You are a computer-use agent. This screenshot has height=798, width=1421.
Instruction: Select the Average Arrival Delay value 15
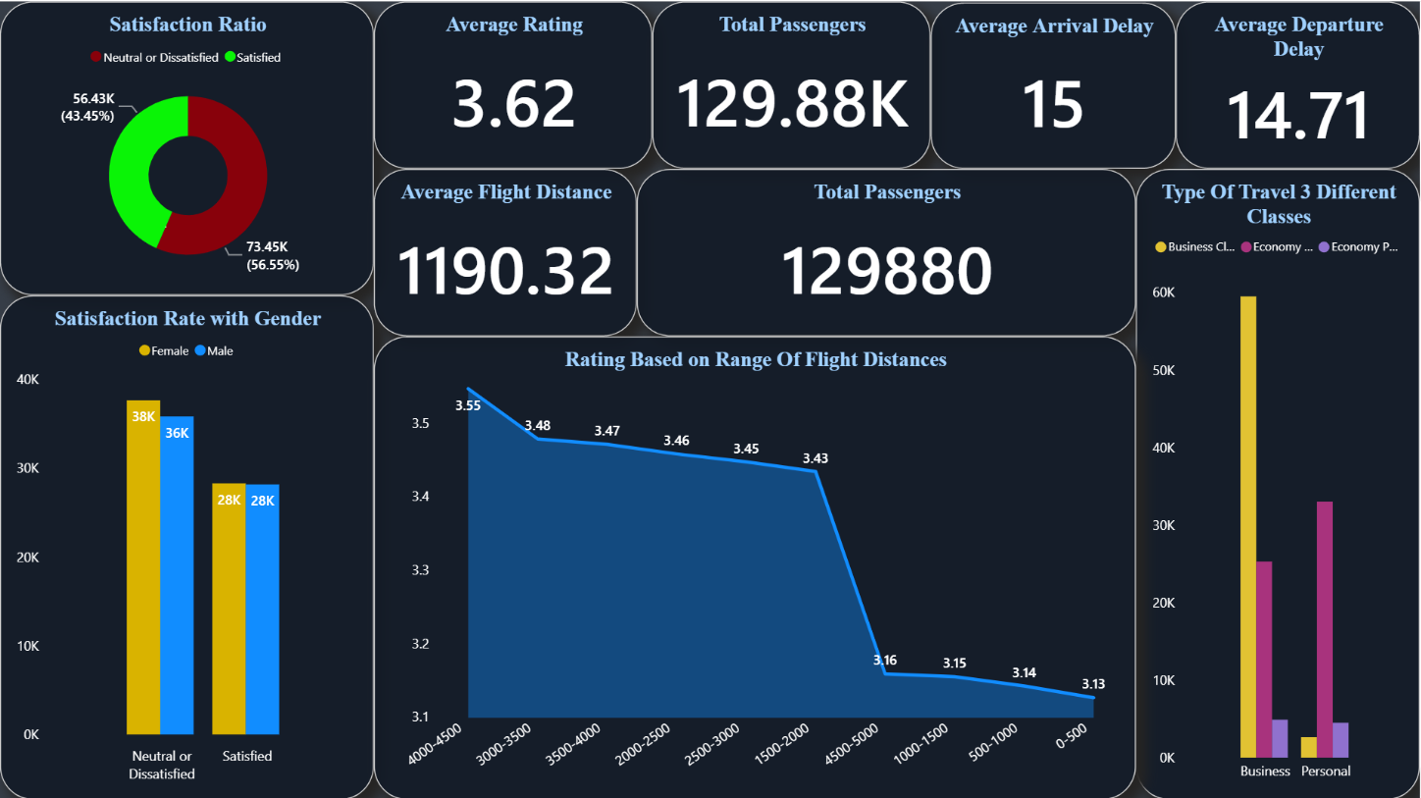pyautogui.click(x=1052, y=104)
